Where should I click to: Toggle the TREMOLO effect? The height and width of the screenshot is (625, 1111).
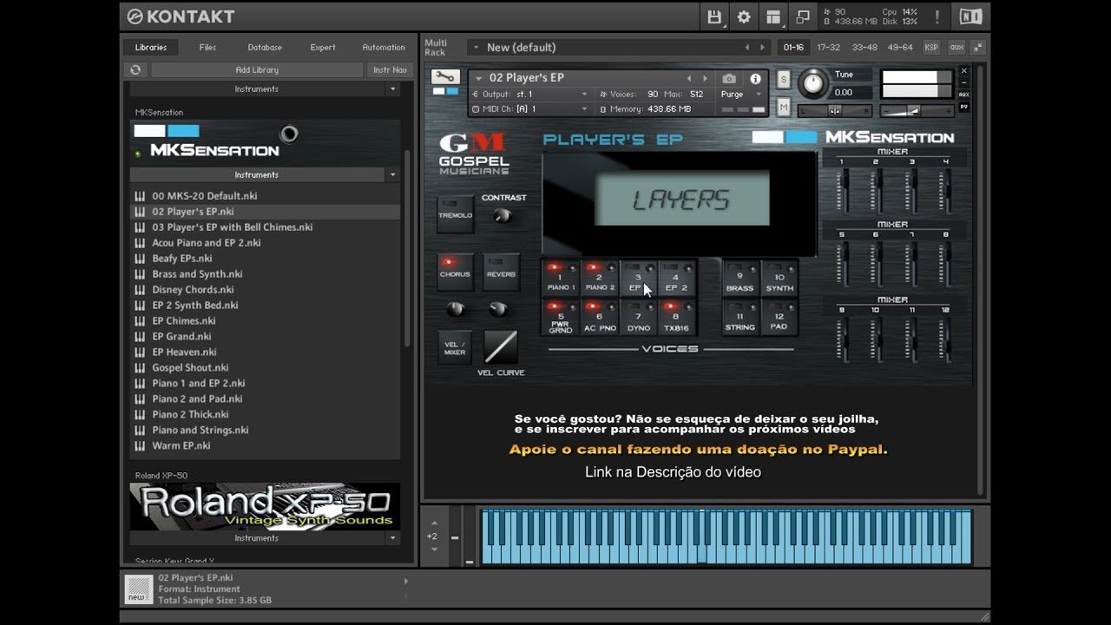[x=456, y=214]
